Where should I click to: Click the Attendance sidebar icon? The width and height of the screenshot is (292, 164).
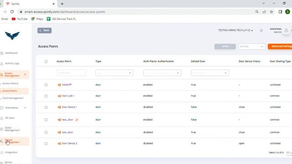tap(2, 108)
